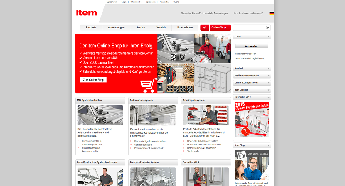This screenshot has width=345, height=186.
Task: Open Übersicht Arbeitsplatzsystem link
Action: 203,141
